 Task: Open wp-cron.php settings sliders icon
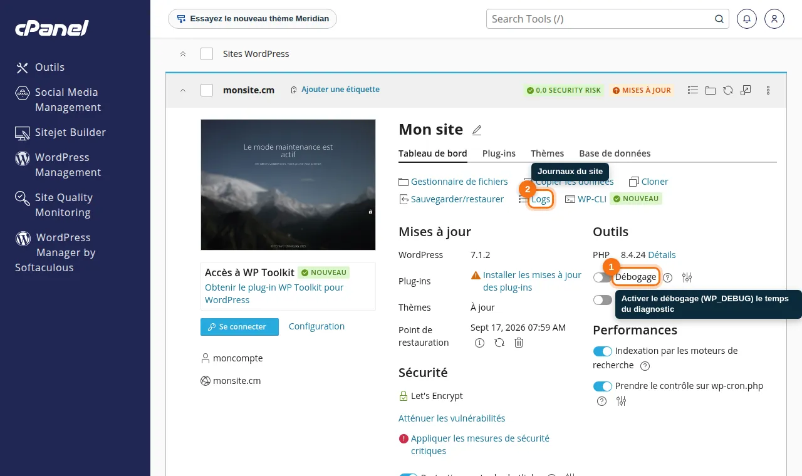pos(621,401)
